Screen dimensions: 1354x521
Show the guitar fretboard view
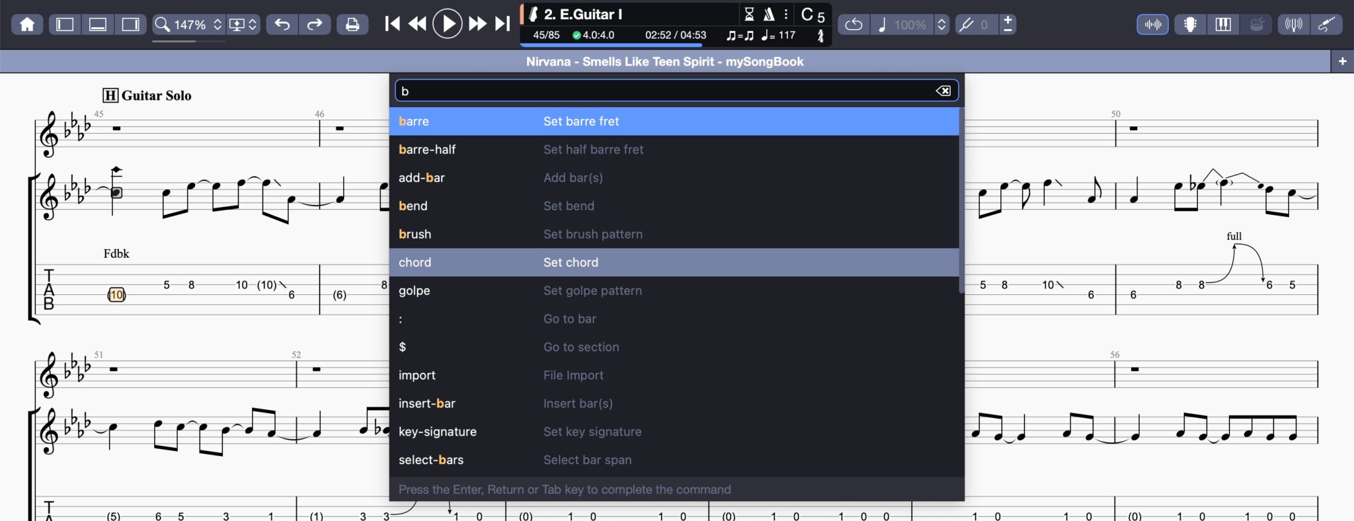1190,24
